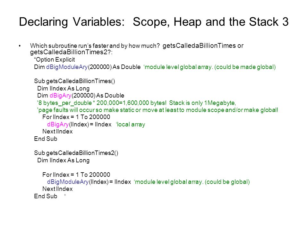Click the slide title 'Declaring Variables: Scope, Heap and the Stack 3'
The image size is (308, 231).
(x=154, y=22)
